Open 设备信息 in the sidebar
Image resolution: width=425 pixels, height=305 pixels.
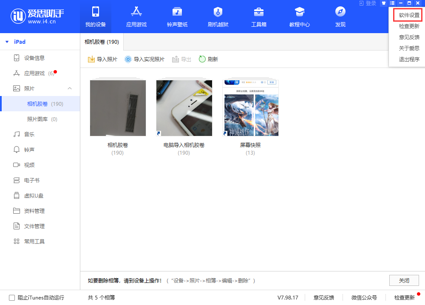(x=34, y=58)
